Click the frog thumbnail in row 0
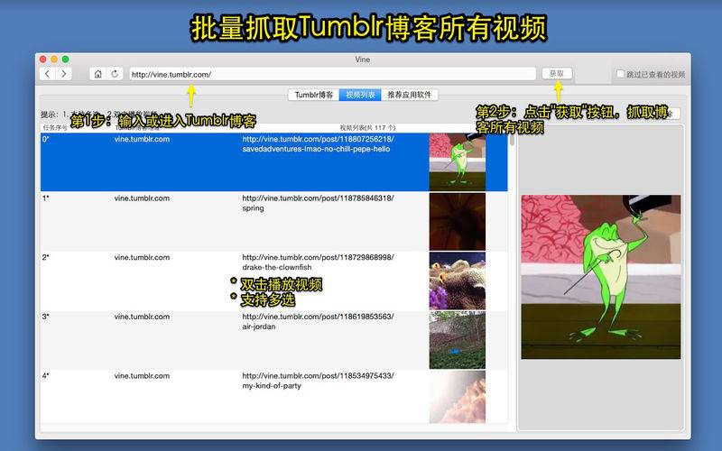This screenshot has width=722, height=451. point(458,162)
